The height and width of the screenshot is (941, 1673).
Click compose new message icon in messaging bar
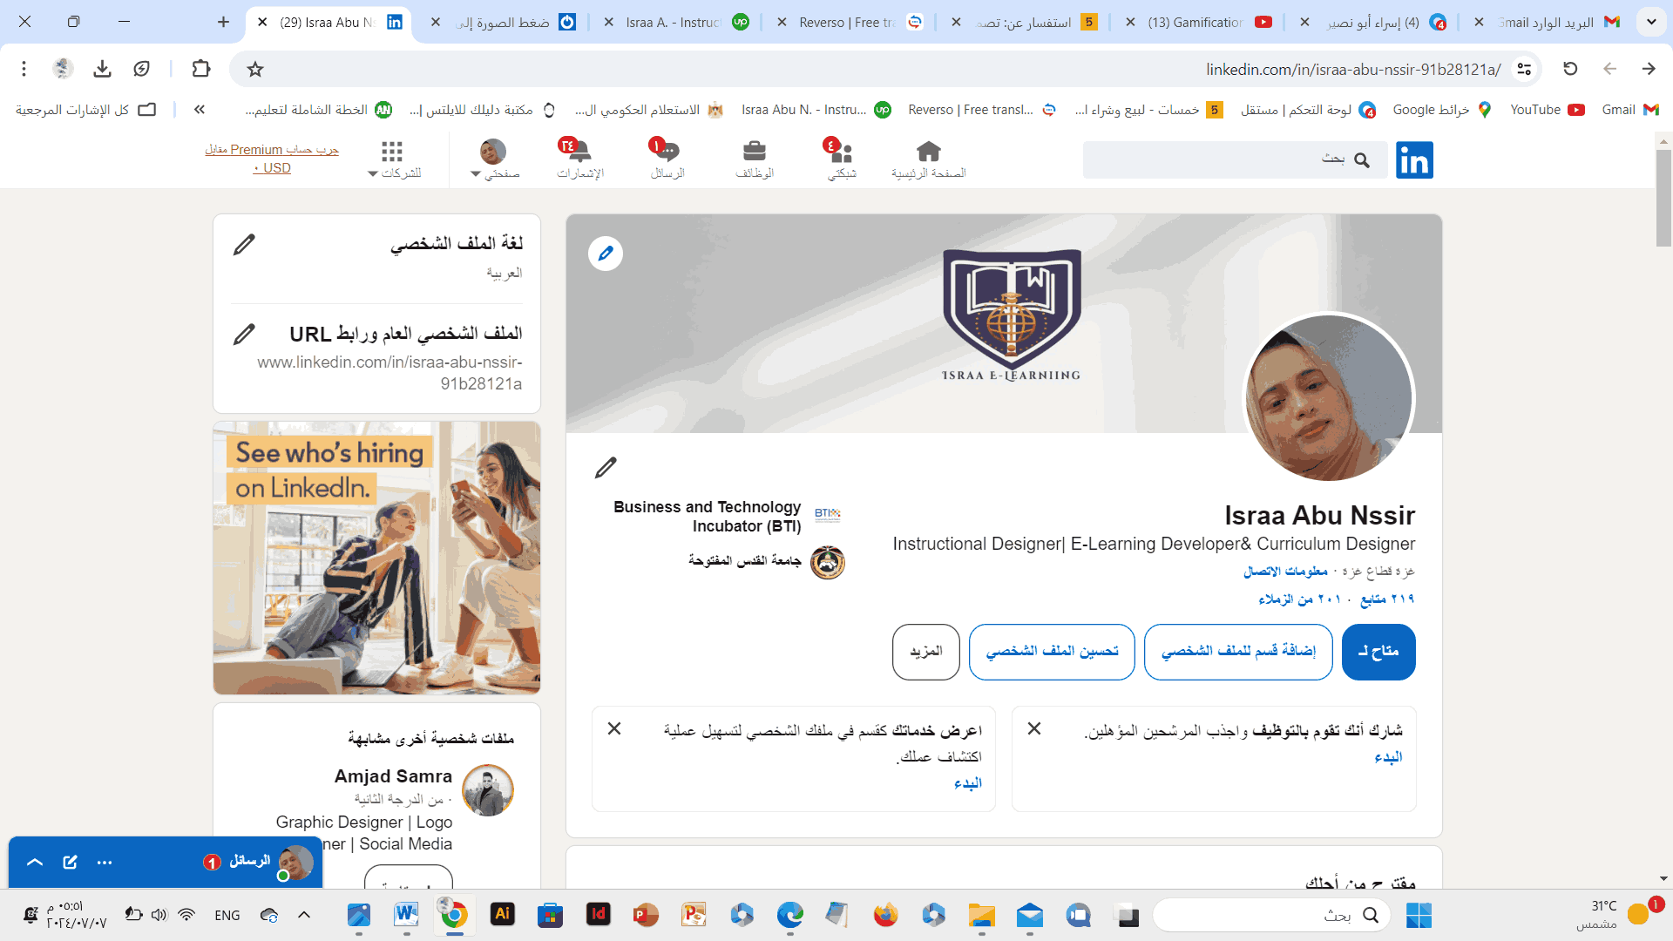71,862
